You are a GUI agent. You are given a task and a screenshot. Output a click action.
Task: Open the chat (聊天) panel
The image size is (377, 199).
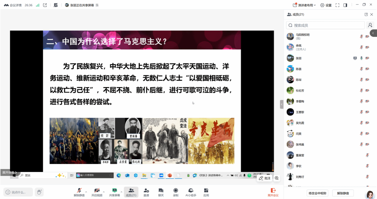pyautogui.click(x=161, y=191)
